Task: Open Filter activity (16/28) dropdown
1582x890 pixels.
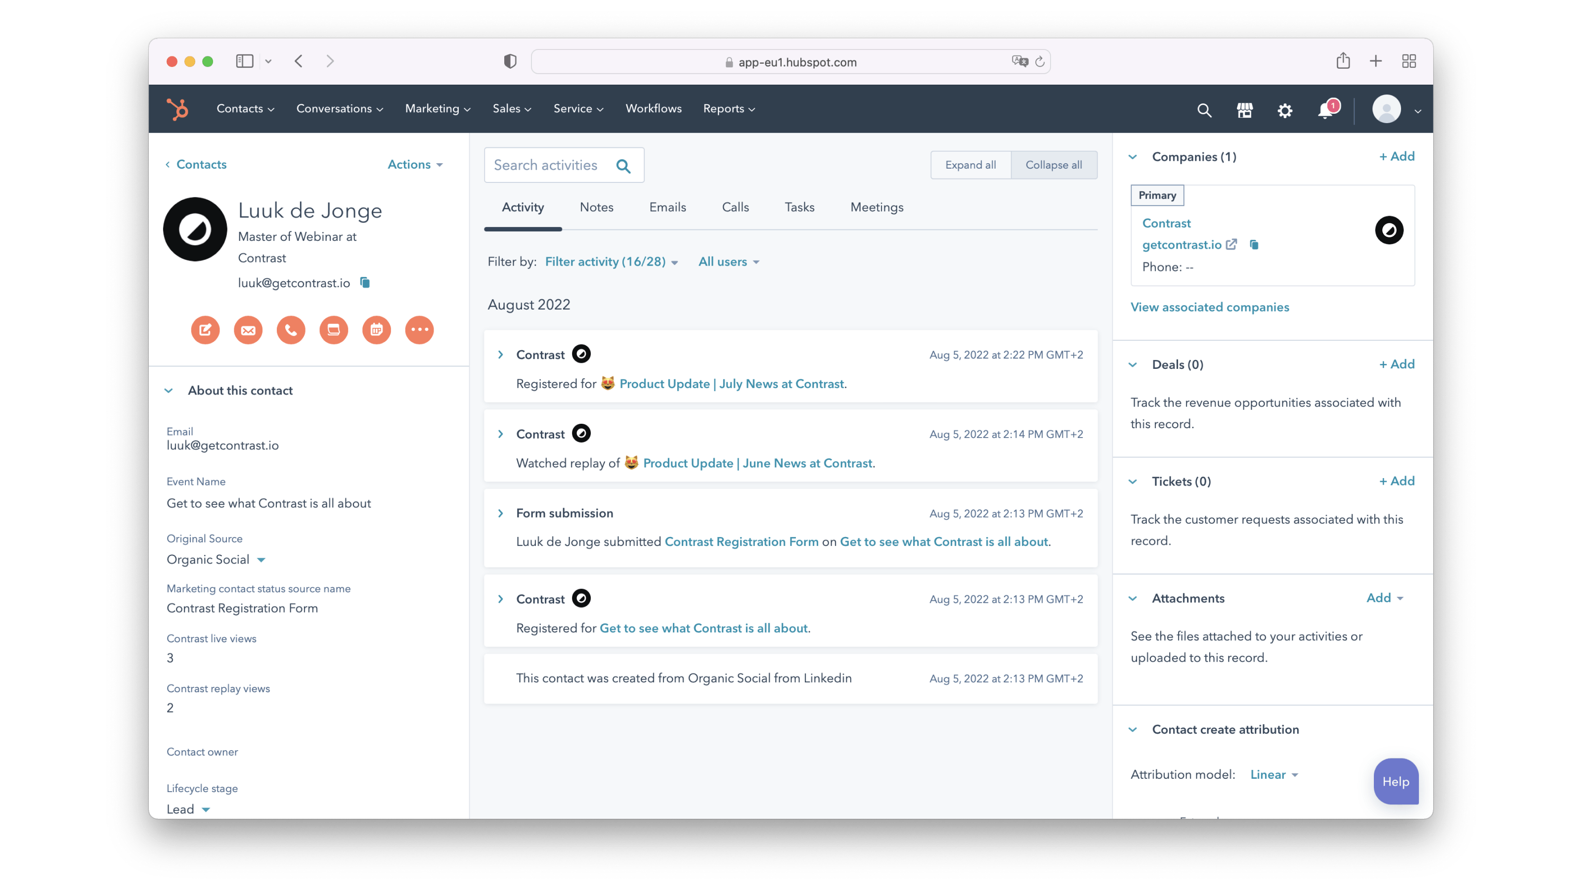Action: [x=612, y=262]
